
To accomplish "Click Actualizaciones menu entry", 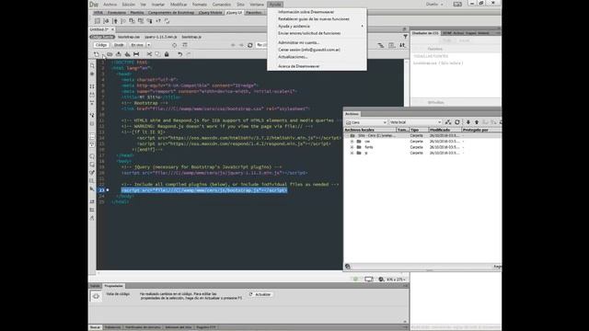I will coord(293,57).
